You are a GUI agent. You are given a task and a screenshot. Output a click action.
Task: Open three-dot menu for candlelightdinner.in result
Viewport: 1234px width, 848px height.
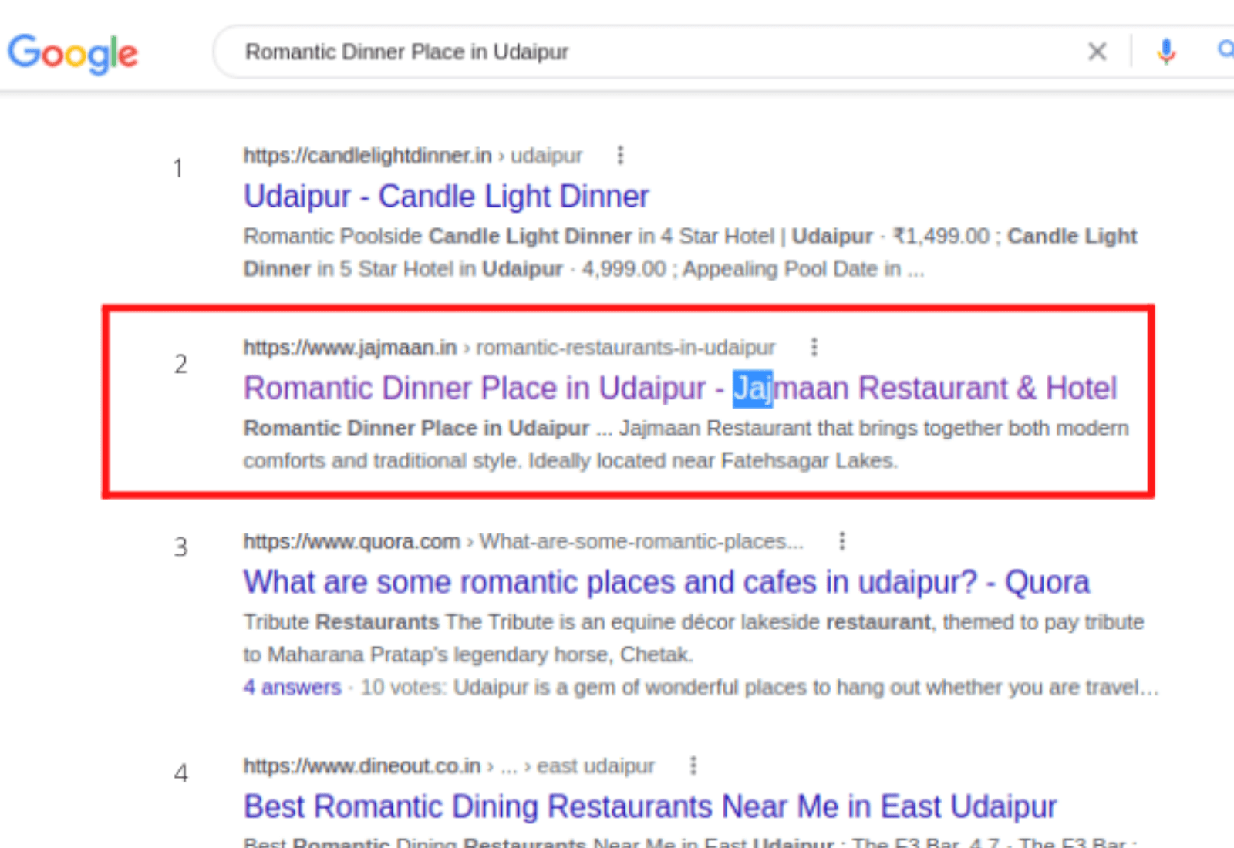[x=620, y=156]
